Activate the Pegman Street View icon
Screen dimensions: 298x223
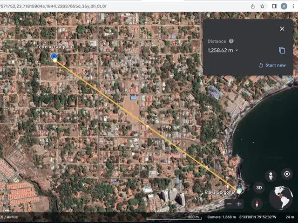pos(271,175)
